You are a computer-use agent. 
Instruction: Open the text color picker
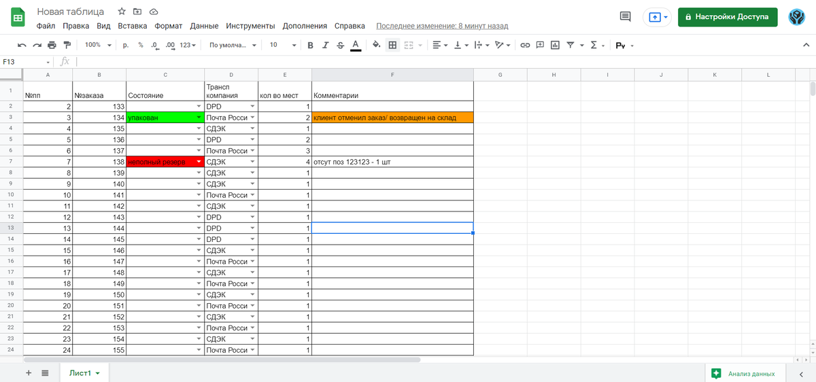pos(355,45)
